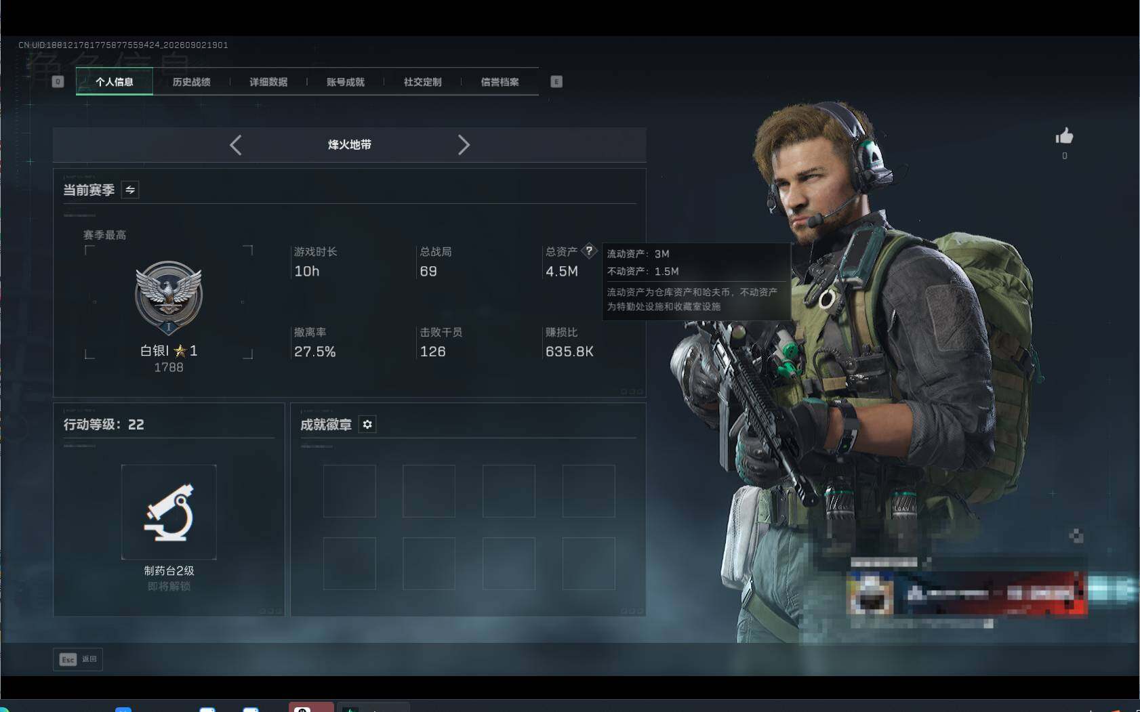
Task: Click the 撤离率 value 27.5%
Action: tap(315, 352)
